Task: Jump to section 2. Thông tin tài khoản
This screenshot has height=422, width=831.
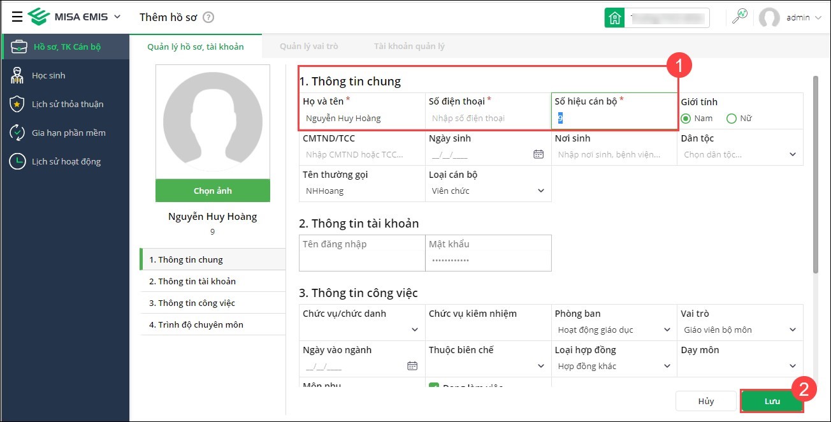Action: [x=213, y=281]
